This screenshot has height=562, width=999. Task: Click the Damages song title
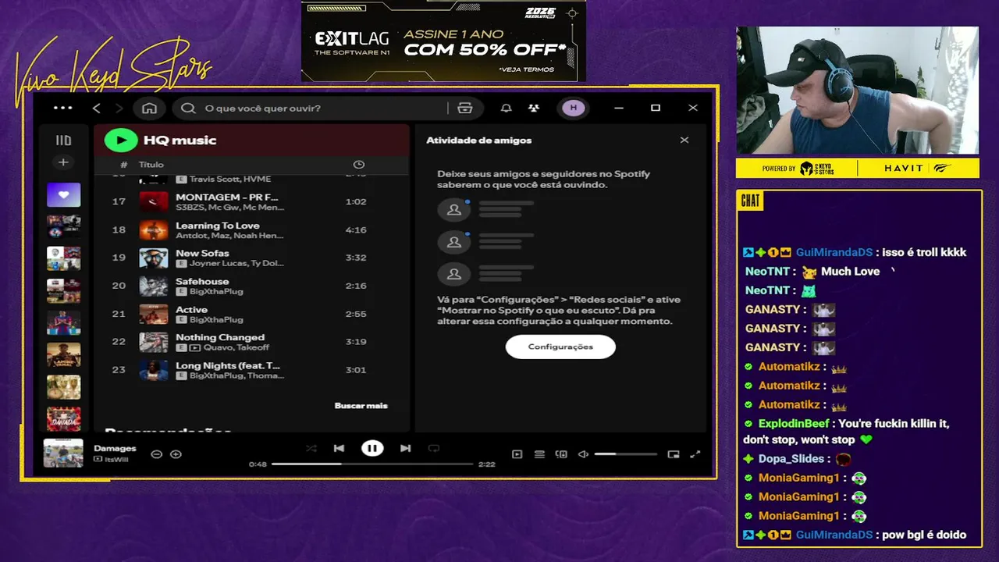(115, 449)
